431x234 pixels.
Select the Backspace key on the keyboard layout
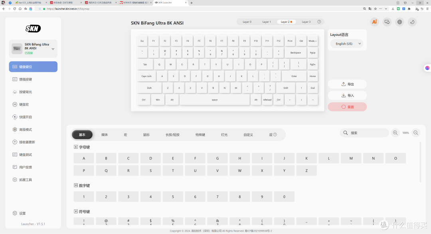tap(295, 53)
